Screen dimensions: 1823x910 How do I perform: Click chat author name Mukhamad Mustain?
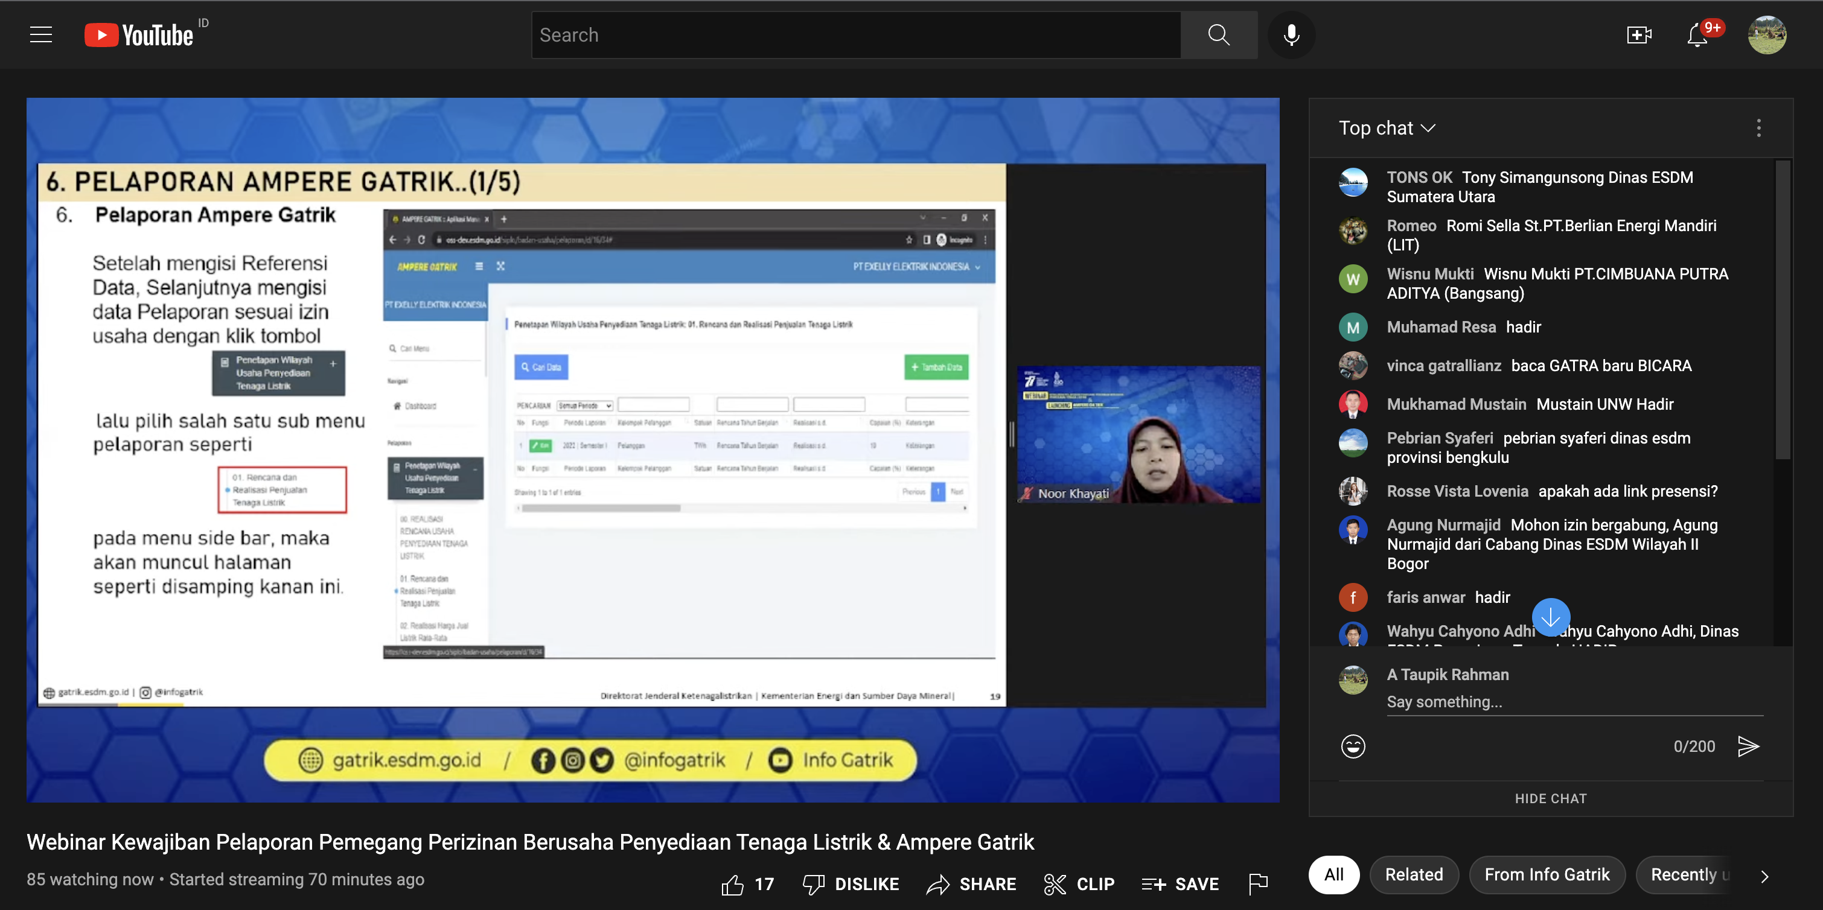coord(1456,404)
